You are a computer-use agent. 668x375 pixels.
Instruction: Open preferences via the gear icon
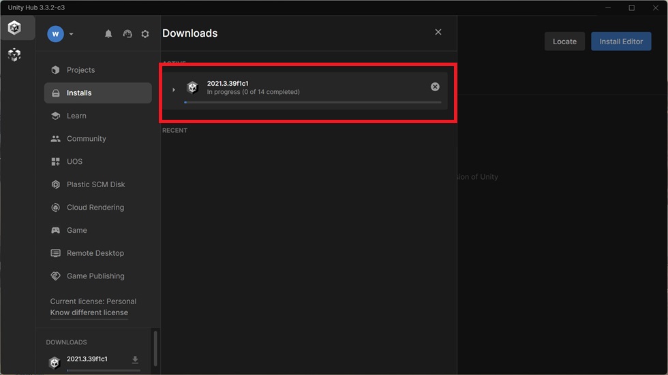(145, 33)
